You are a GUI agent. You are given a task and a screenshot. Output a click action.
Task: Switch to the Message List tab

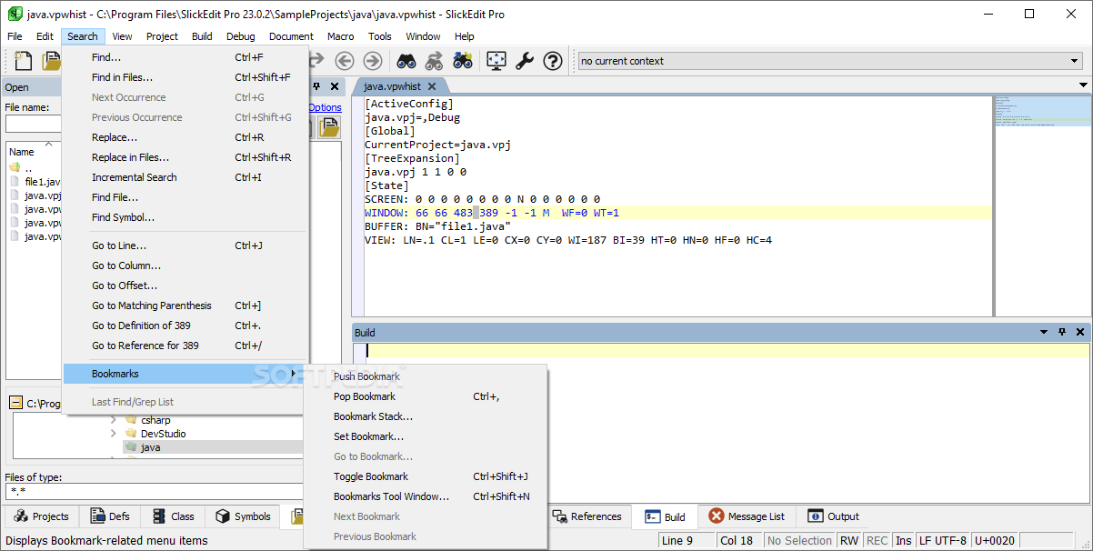point(747,516)
